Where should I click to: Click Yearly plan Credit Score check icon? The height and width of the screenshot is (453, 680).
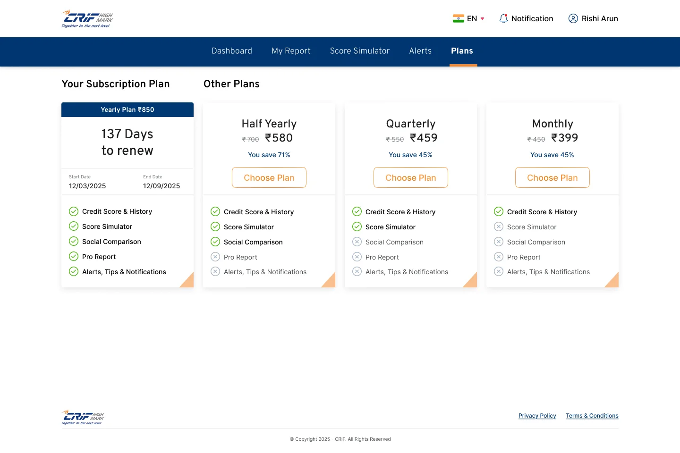point(74,211)
